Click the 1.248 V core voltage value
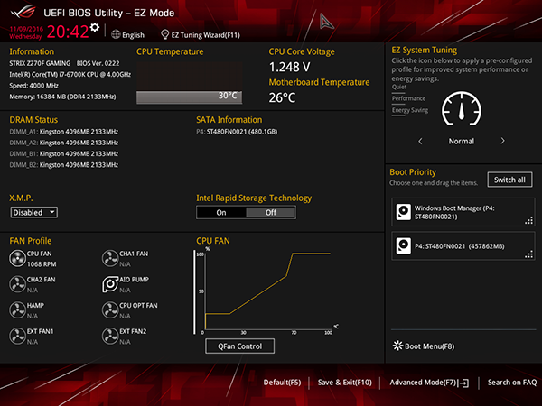This screenshot has width=542, height=406. (290, 67)
